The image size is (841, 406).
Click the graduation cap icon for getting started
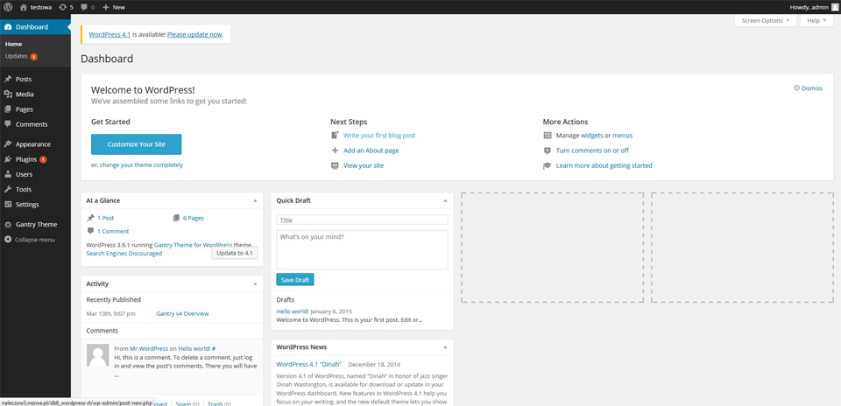[548, 165]
